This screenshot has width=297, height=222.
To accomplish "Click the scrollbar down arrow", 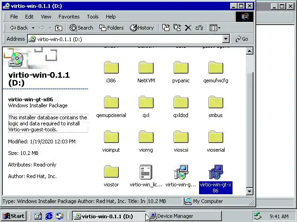I will pyautogui.click(x=250, y=191).
